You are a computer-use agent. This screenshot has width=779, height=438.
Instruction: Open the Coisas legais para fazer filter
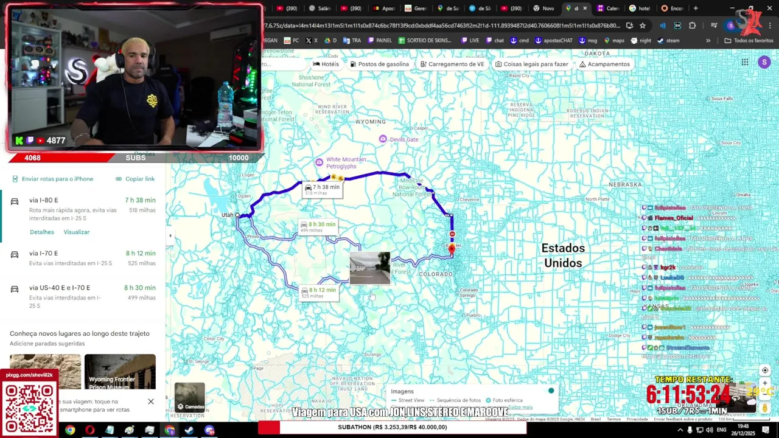(x=531, y=64)
